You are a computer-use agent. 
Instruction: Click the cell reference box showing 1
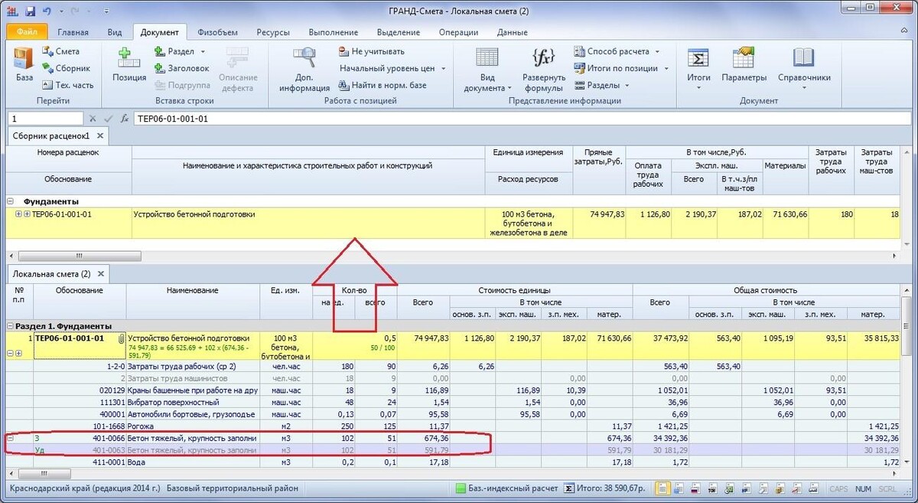tap(45, 119)
